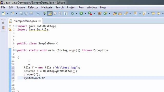Open the File menu
The width and height of the screenshot is (164, 92).
click(x=3, y=7)
